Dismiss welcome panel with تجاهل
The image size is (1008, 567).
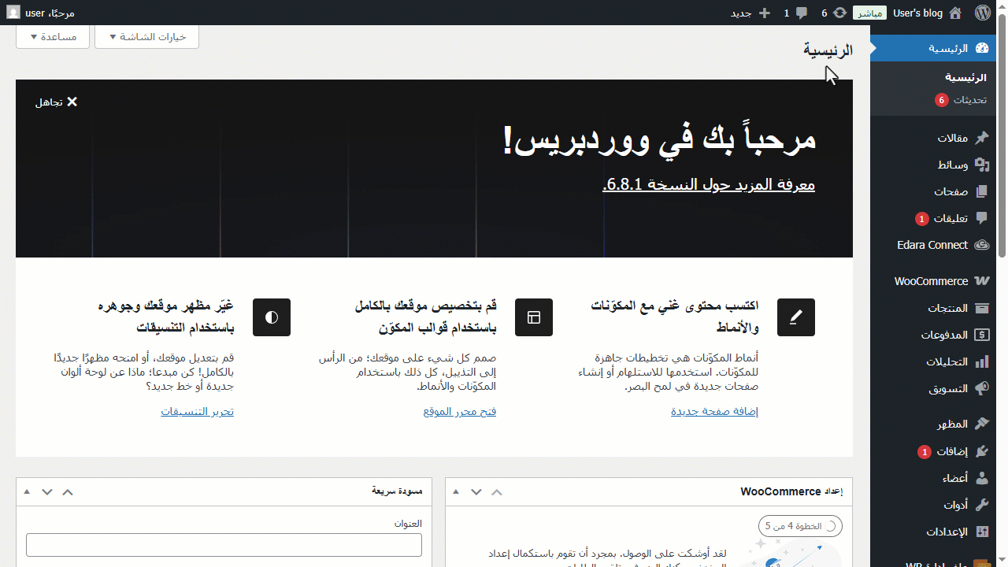click(56, 102)
